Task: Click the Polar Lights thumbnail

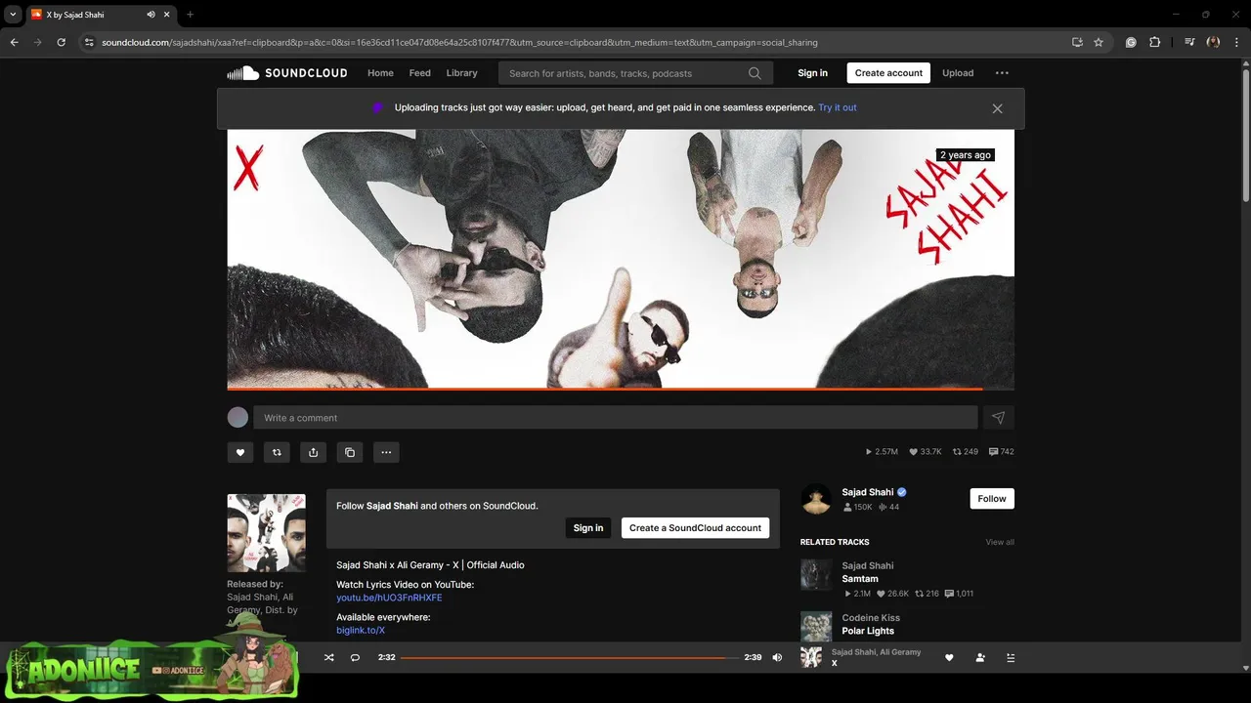Action: [x=816, y=627]
